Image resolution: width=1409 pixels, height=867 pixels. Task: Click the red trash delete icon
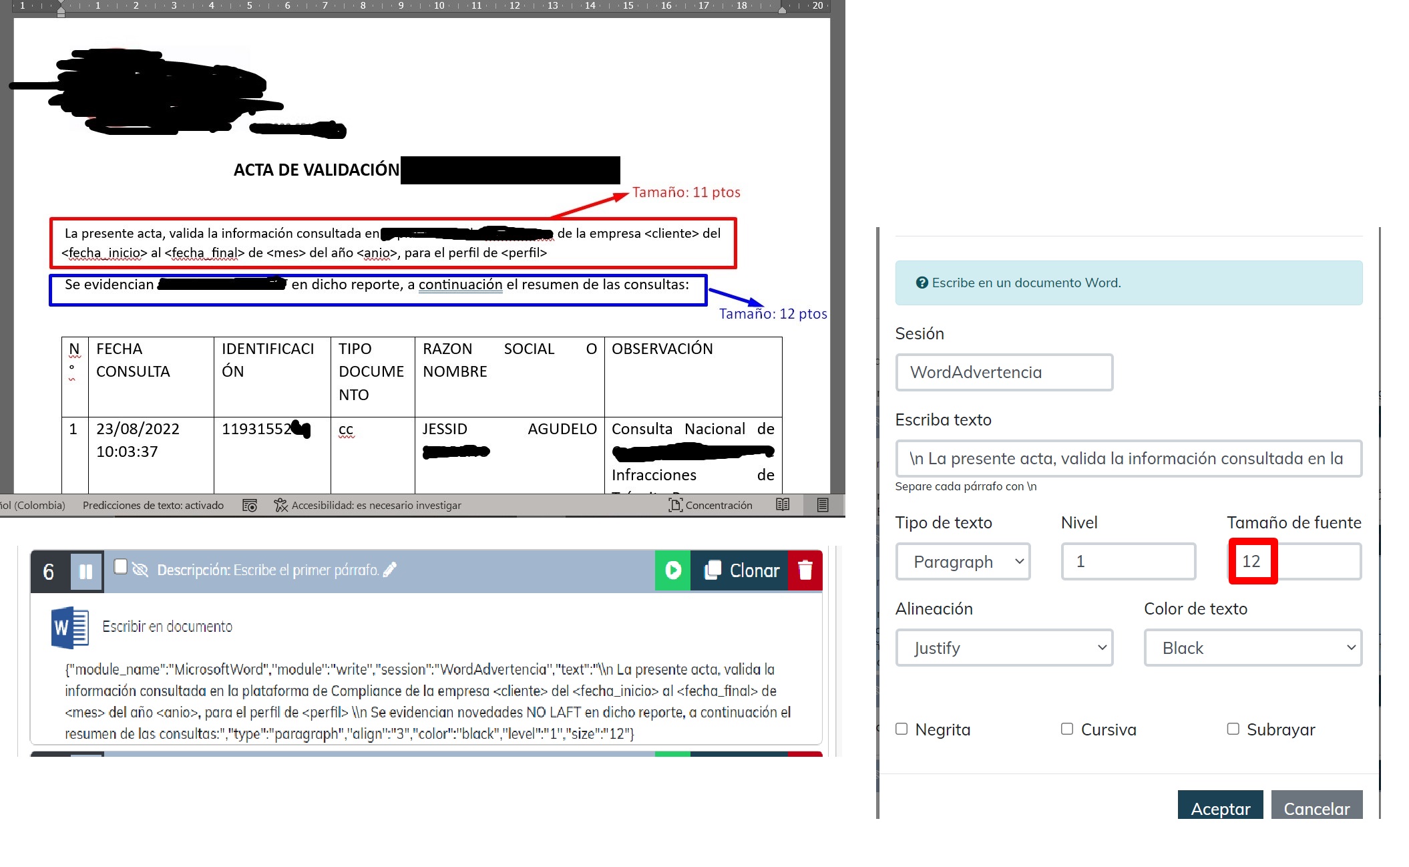[x=805, y=570]
